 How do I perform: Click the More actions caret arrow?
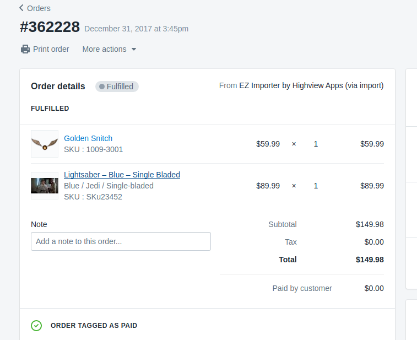click(x=133, y=50)
